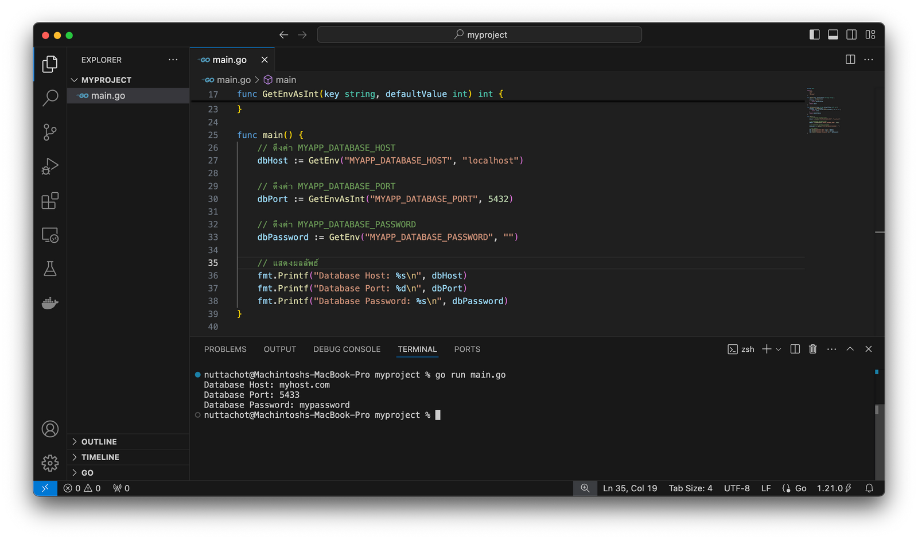Image resolution: width=918 pixels, height=540 pixels.
Task: Toggle the panel maximize chevron
Action: click(x=850, y=349)
